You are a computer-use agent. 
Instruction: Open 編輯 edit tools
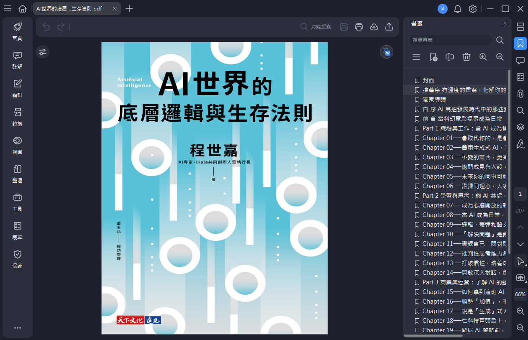(x=17, y=88)
